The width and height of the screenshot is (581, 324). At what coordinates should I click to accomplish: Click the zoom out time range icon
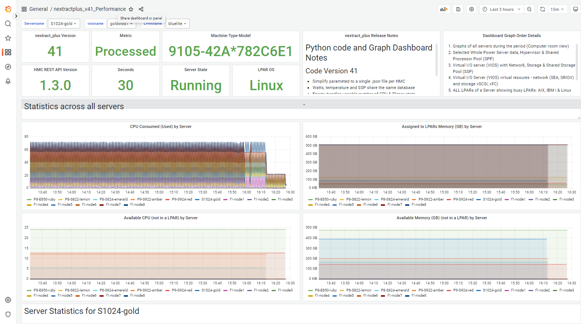(529, 9)
